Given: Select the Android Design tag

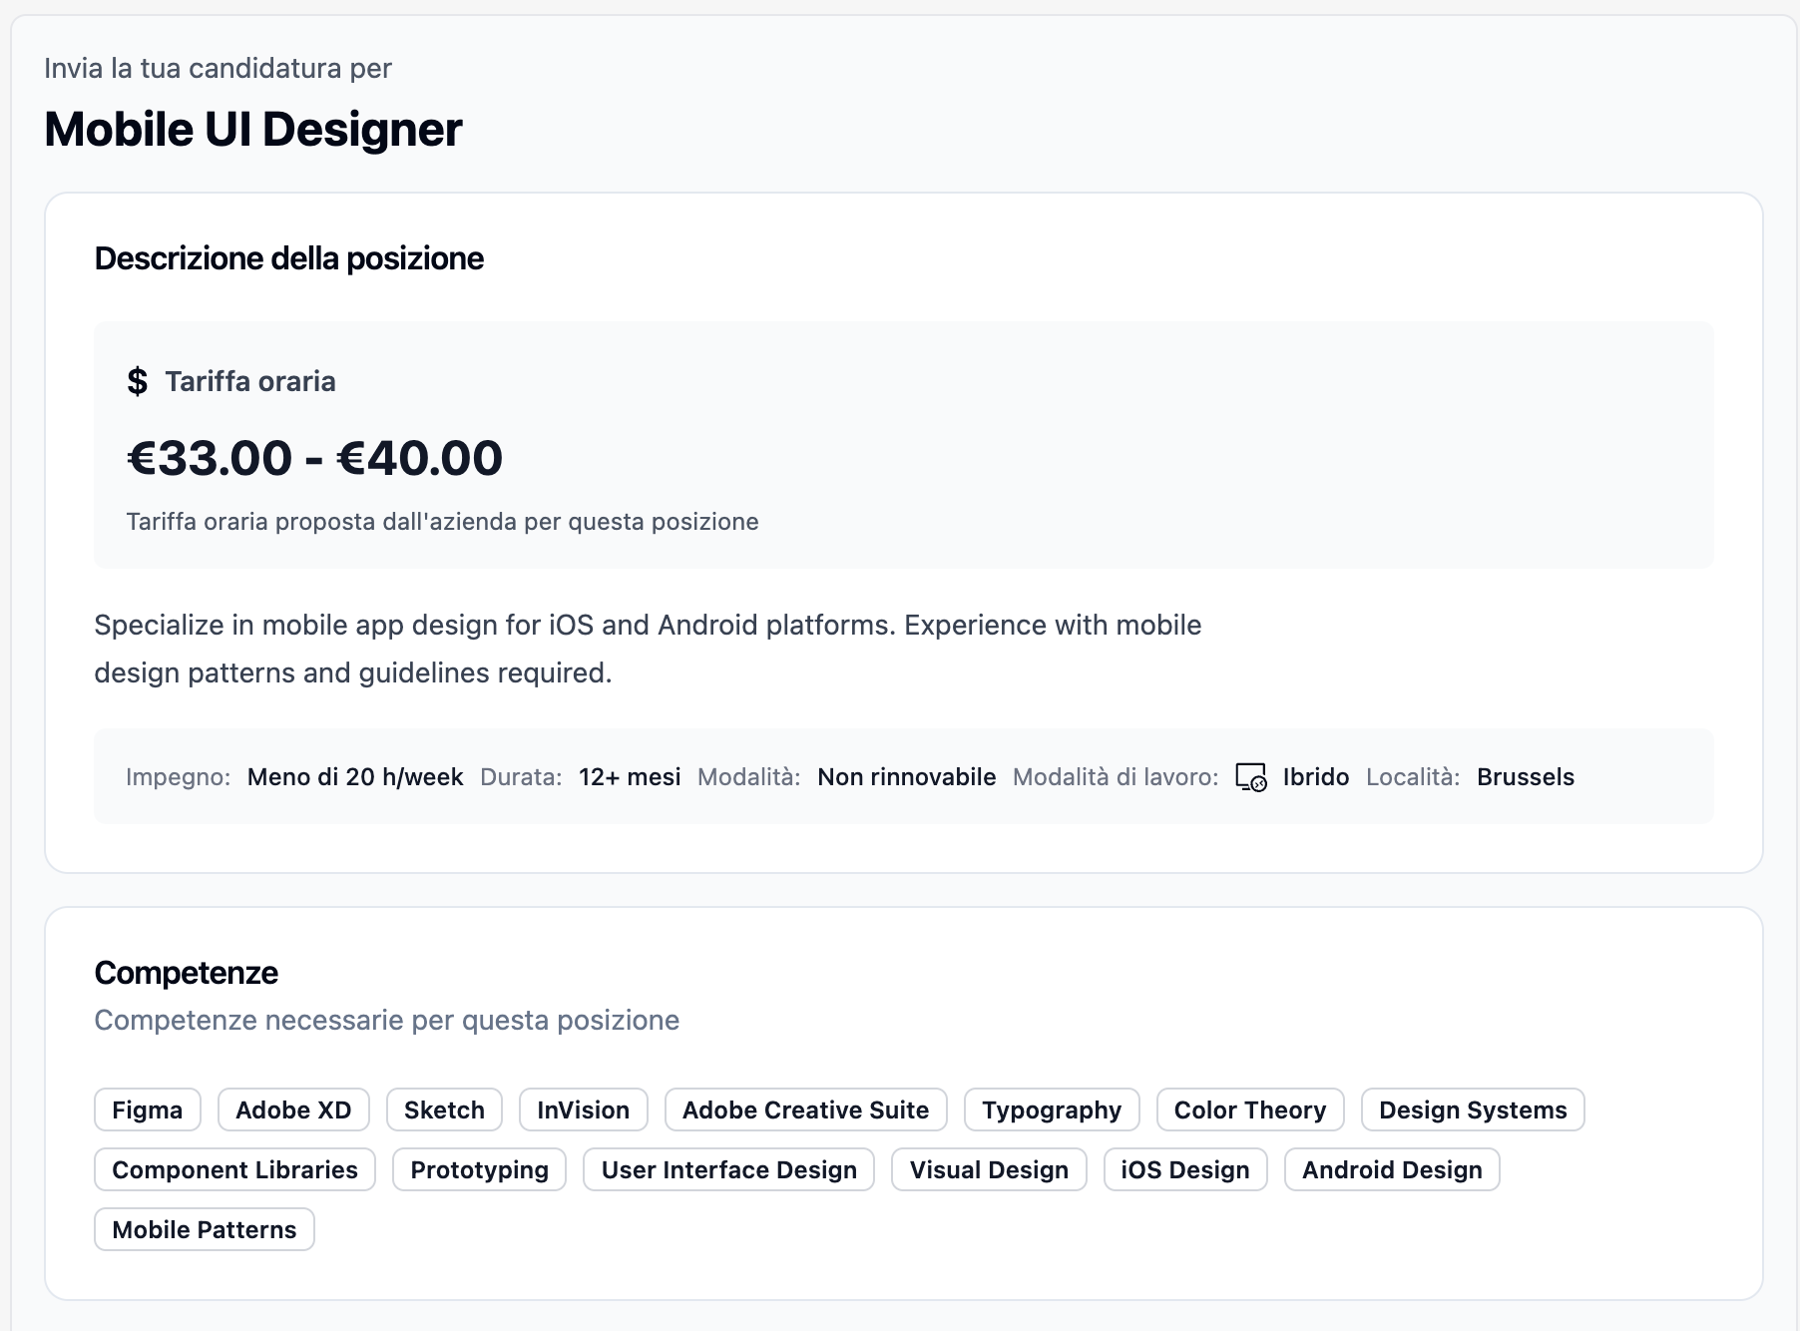Looking at the screenshot, I should click(x=1391, y=1169).
